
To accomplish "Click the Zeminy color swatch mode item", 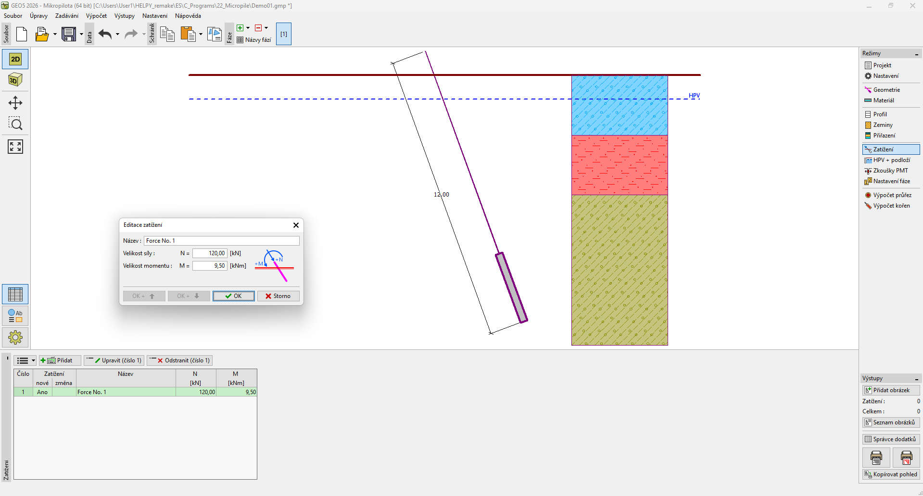I will point(882,125).
